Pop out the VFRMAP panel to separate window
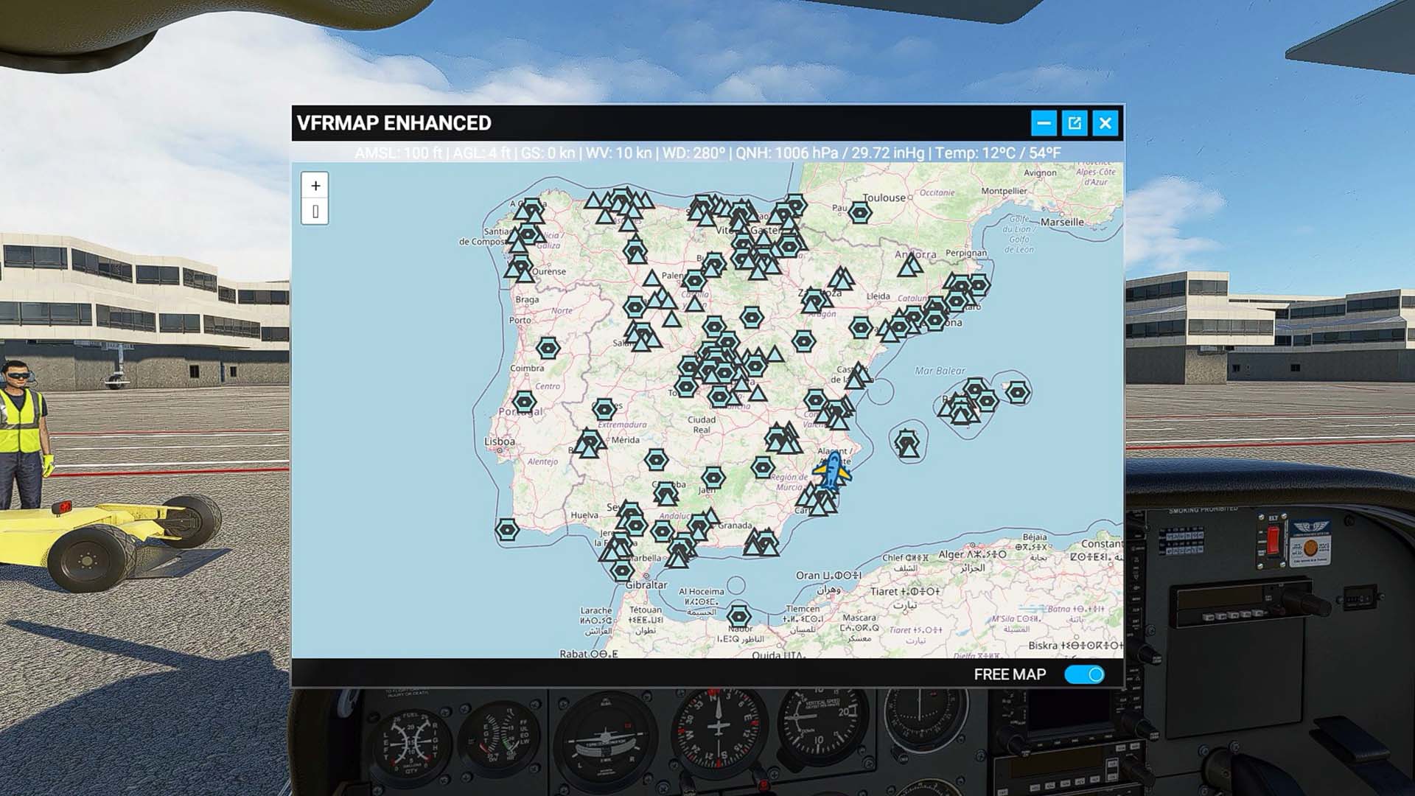Viewport: 1415px width, 796px height. (1075, 123)
